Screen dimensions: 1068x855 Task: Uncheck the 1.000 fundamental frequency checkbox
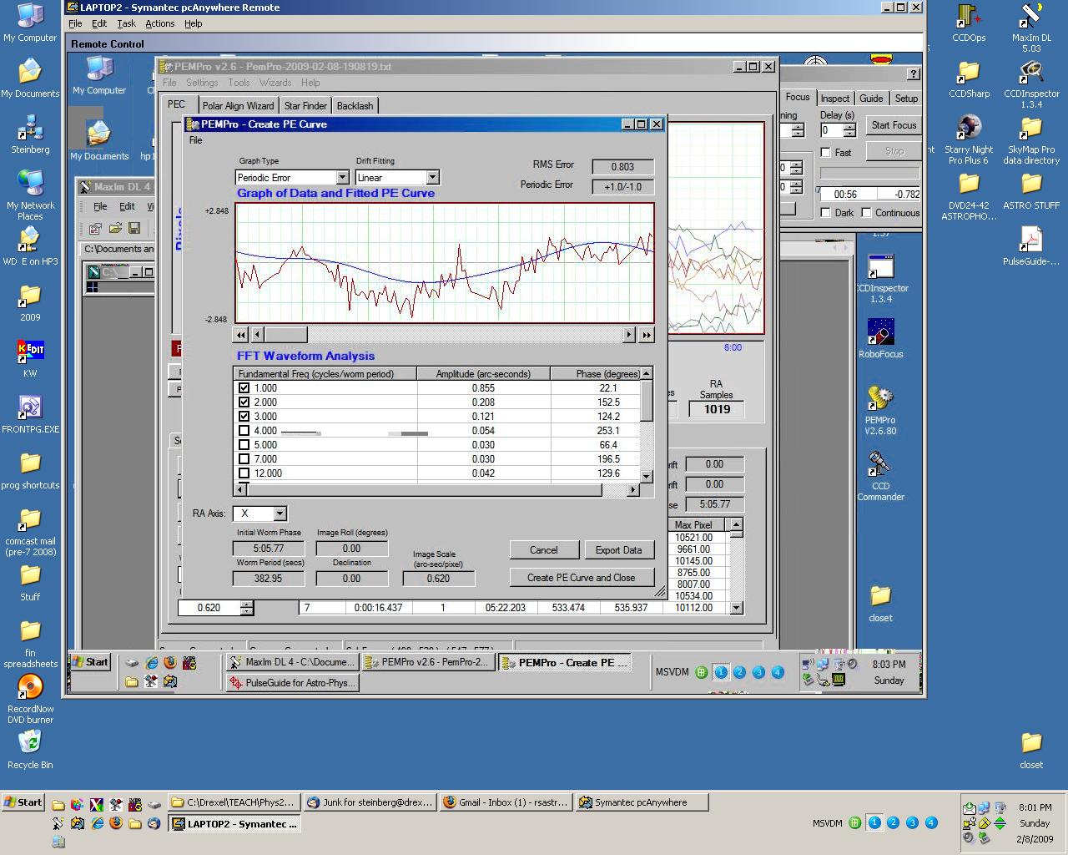click(x=244, y=388)
